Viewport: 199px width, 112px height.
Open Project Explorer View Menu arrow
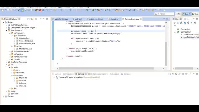(x=40, y=19)
